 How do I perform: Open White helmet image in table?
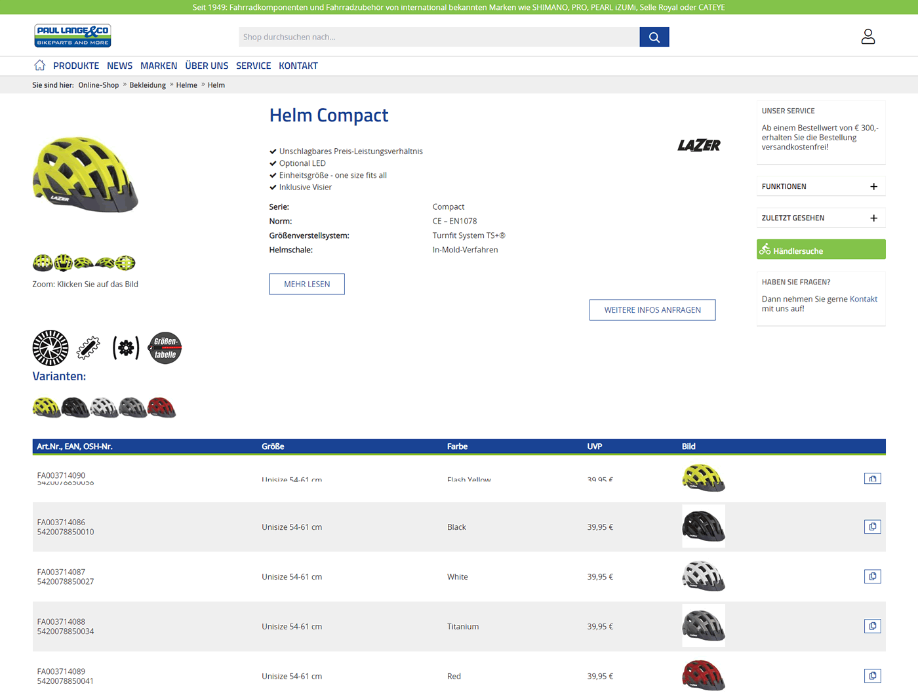pos(704,576)
